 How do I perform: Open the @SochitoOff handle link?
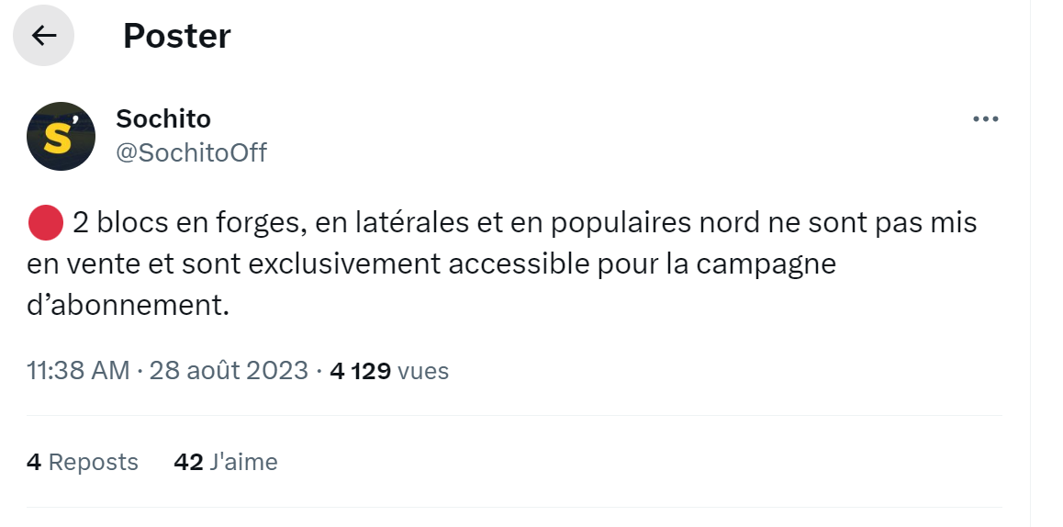pyautogui.click(x=191, y=152)
